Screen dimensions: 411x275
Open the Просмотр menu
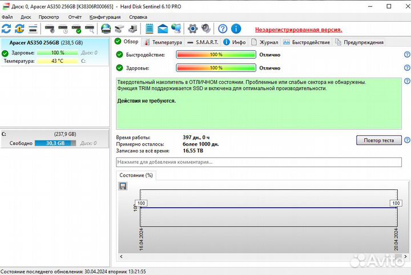[x=49, y=17]
